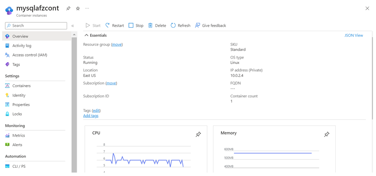This screenshot has width=376, height=176.
Task: Collapse the left navigation sidebar
Action: click(72, 26)
